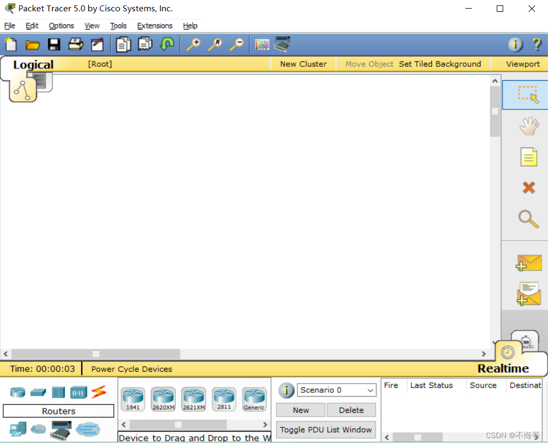Click the Viewport button
Screen dimensions: 548x444
pyautogui.click(x=523, y=64)
